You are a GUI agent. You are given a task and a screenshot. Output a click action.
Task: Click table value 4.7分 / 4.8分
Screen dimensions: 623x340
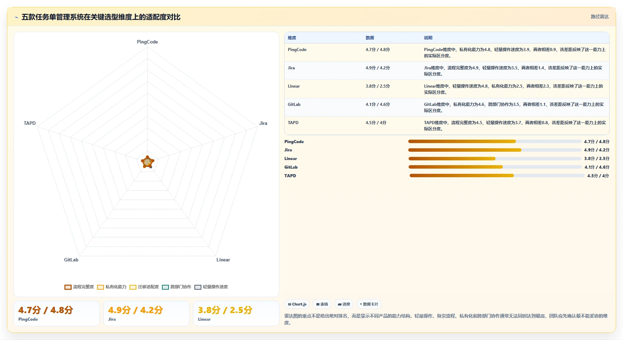378,50
